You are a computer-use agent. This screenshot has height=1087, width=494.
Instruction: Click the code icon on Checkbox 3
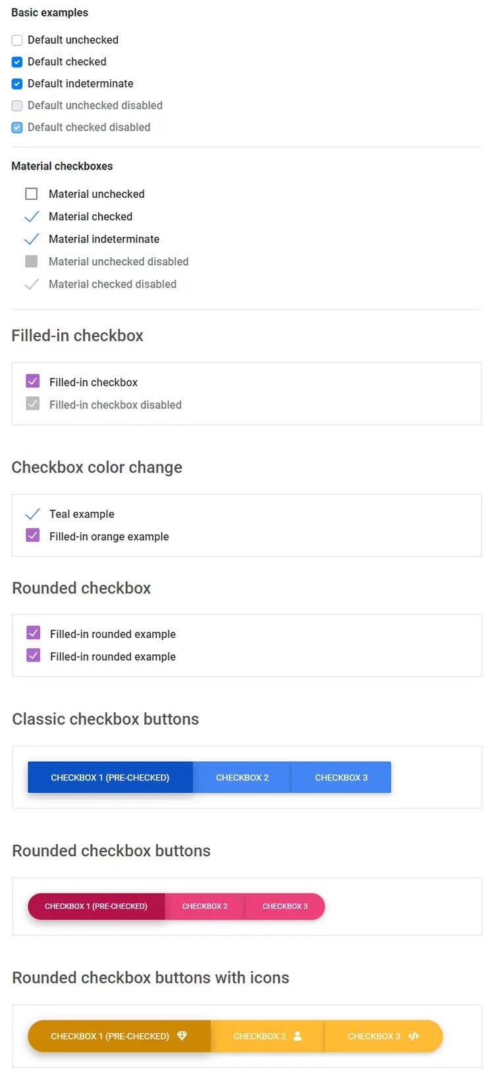(x=414, y=1036)
